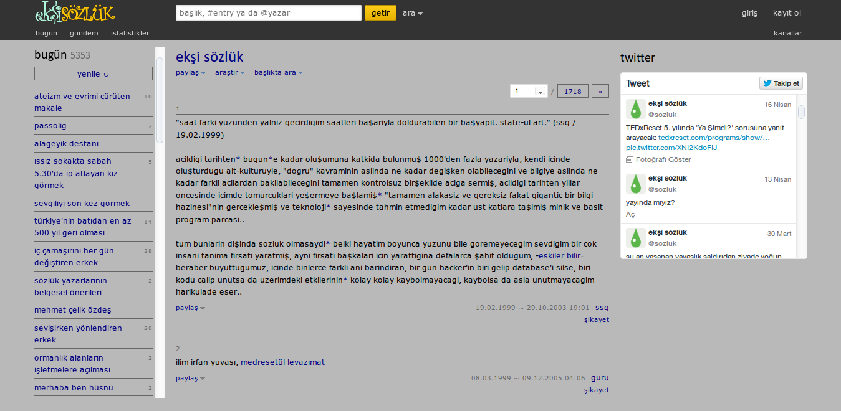Click the kayıt ol signup link

click(x=787, y=13)
